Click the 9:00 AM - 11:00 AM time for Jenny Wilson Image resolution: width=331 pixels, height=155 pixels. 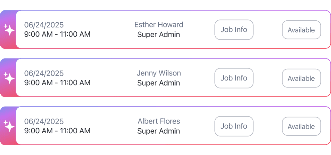coord(57,83)
